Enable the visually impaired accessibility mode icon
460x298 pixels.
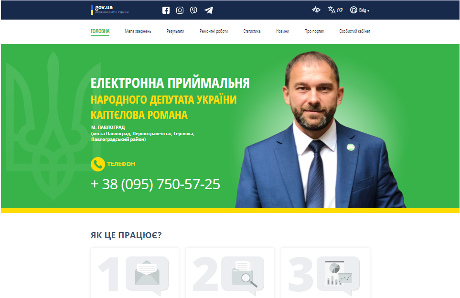pos(316,10)
